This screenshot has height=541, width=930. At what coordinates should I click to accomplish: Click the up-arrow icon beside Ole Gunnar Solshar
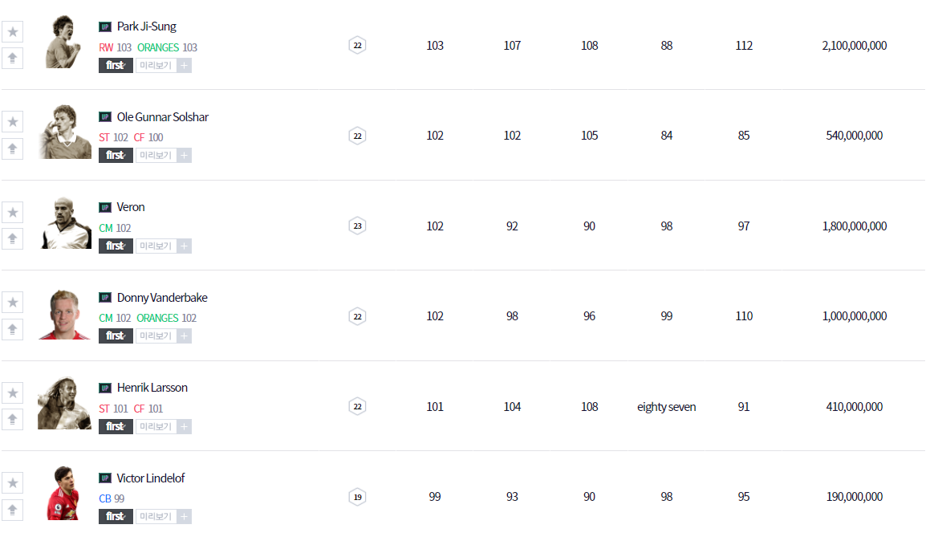pos(13,148)
